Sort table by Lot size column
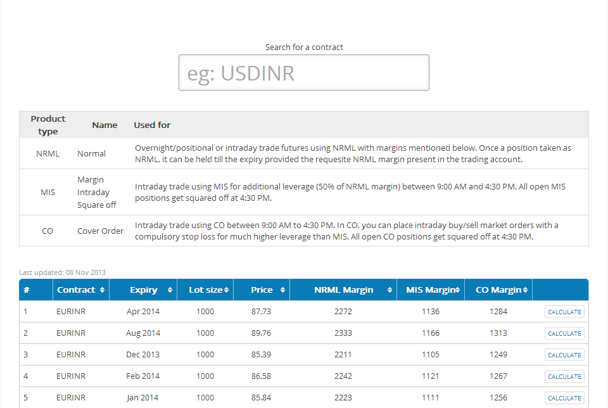The width and height of the screenshot is (608, 408). point(205,290)
